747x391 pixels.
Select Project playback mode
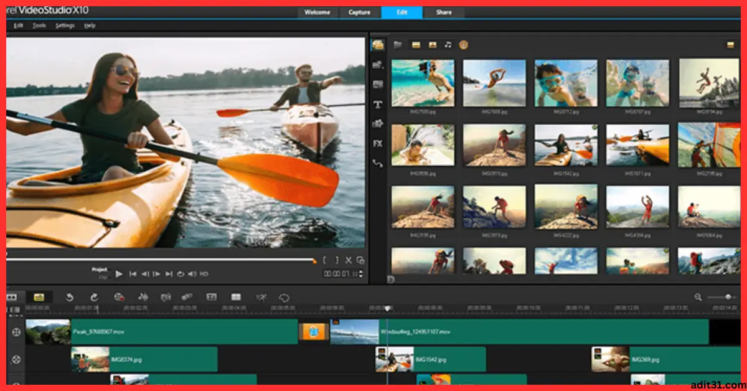click(x=100, y=270)
